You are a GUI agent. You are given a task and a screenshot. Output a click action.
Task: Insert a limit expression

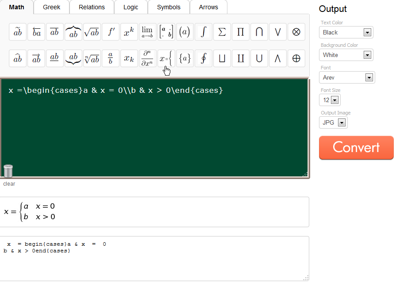tap(147, 31)
